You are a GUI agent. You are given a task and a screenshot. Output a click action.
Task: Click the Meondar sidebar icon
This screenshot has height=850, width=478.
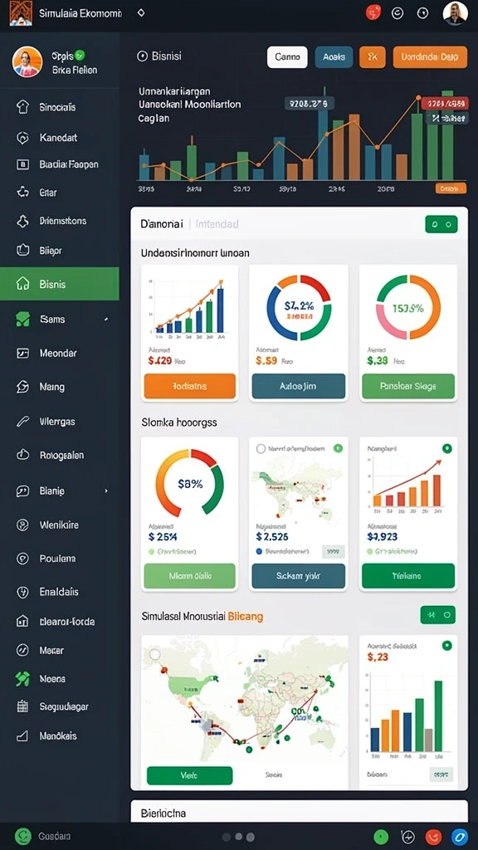pyautogui.click(x=22, y=353)
